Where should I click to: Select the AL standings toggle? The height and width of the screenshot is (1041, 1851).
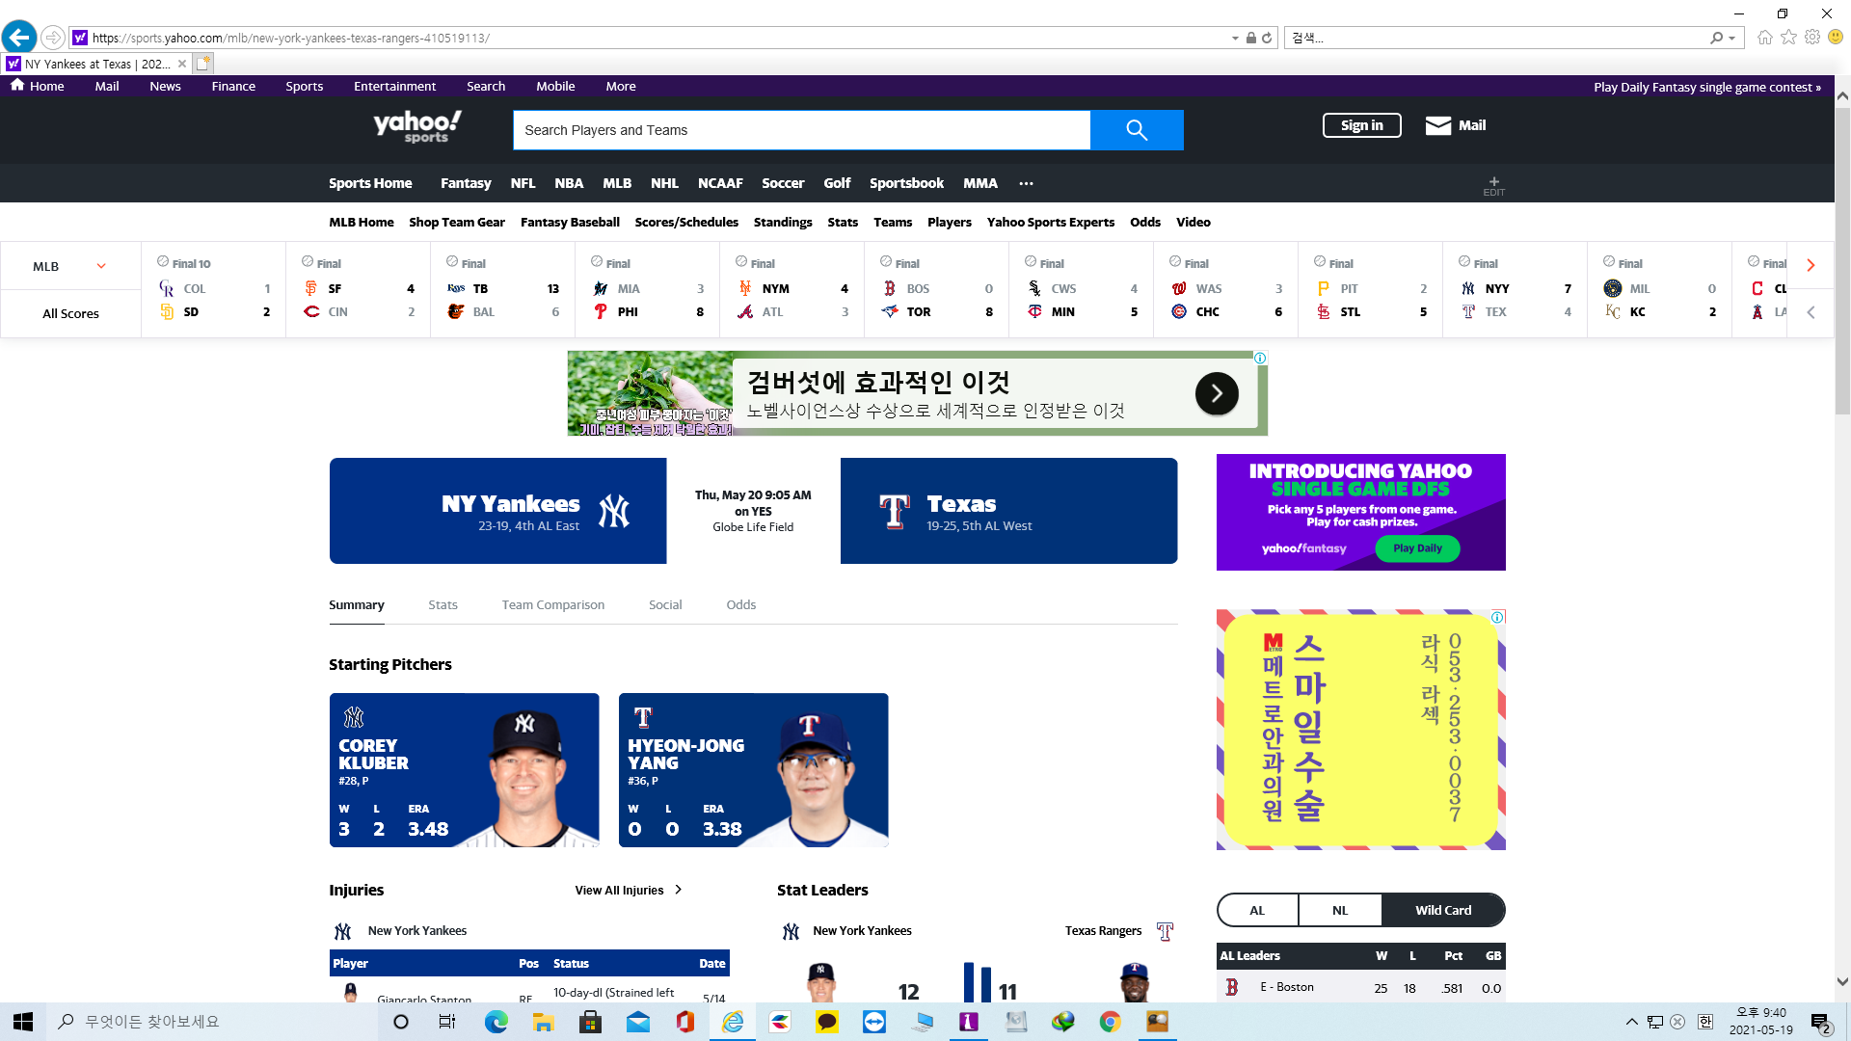(x=1257, y=910)
